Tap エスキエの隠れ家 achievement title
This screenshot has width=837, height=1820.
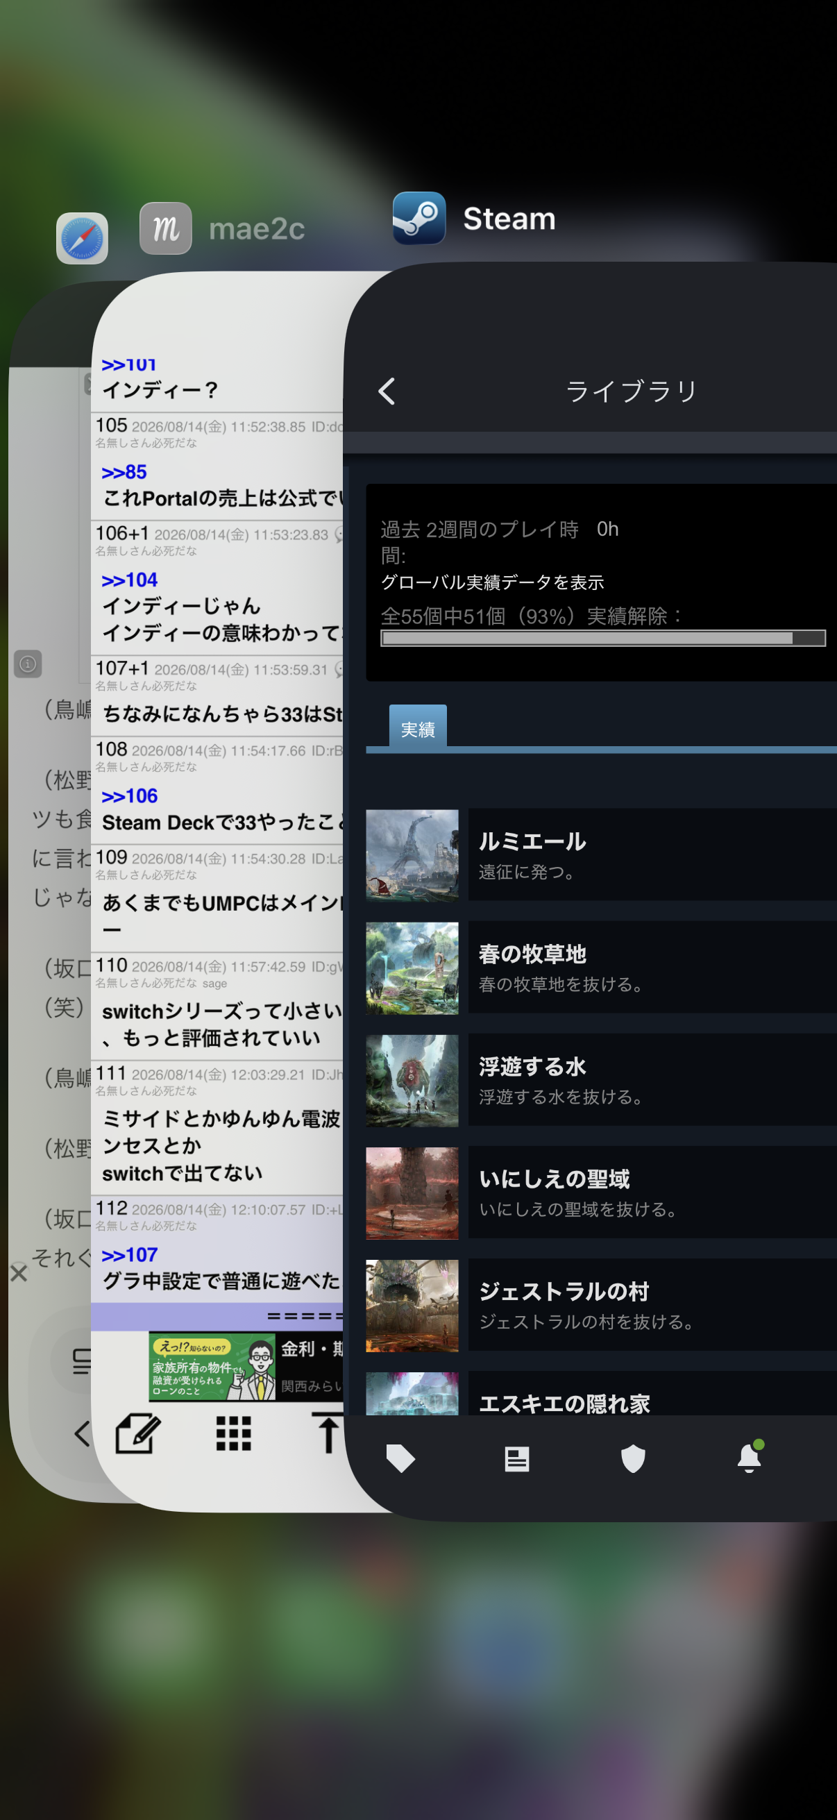coord(564,1403)
